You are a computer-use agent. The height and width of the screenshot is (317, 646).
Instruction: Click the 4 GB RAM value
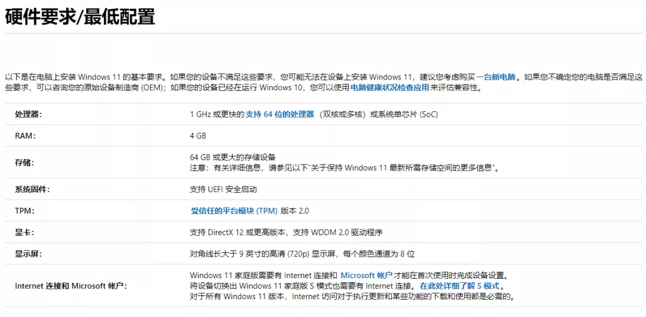point(198,136)
